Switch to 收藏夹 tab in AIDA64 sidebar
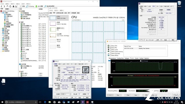 pos(7,9)
